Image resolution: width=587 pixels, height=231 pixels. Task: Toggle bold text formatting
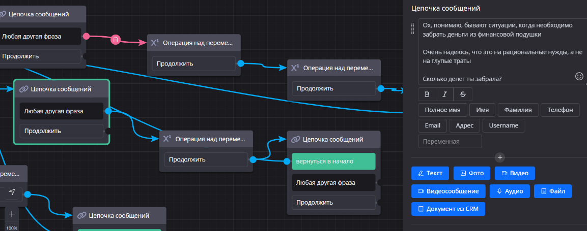tap(427, 94)
